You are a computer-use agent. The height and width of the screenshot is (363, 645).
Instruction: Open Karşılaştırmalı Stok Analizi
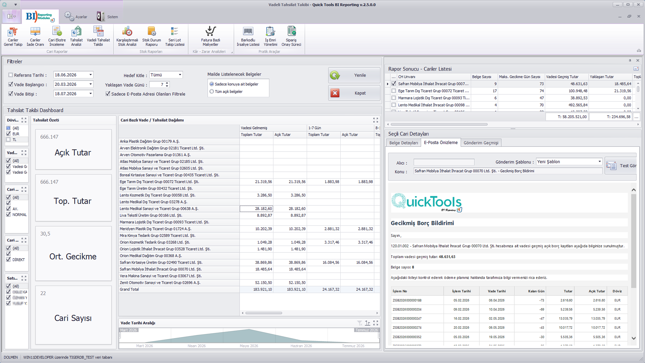(x=127, y=36)
